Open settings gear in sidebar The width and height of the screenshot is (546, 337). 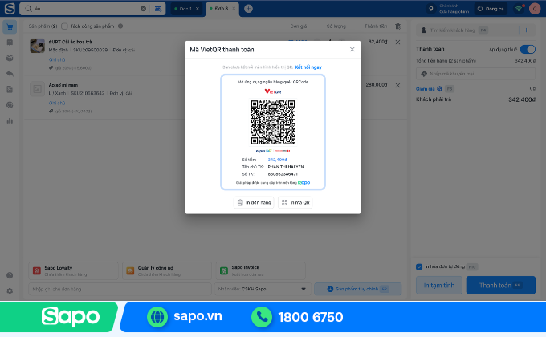10,290
